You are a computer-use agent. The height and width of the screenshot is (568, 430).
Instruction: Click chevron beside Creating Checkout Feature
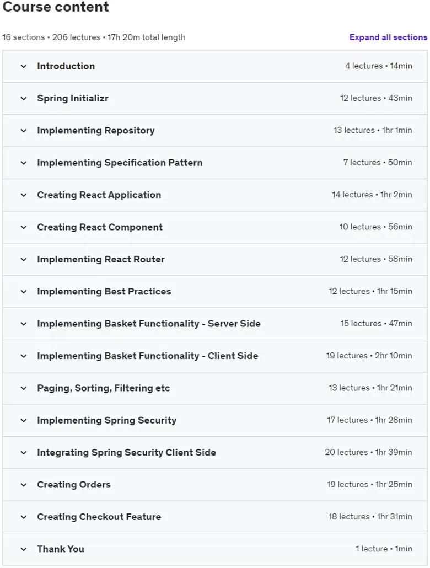[24, 517]
